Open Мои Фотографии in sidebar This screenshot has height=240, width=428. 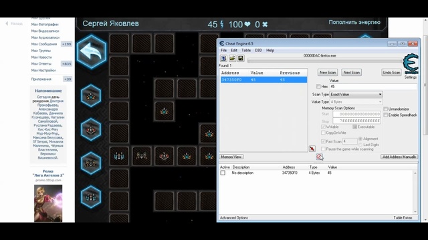point(45,25)
